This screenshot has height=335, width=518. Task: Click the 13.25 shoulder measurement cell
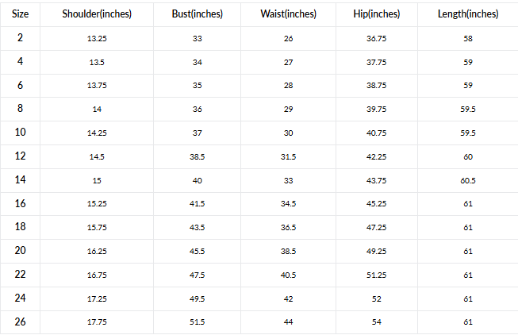pos(97,38)
